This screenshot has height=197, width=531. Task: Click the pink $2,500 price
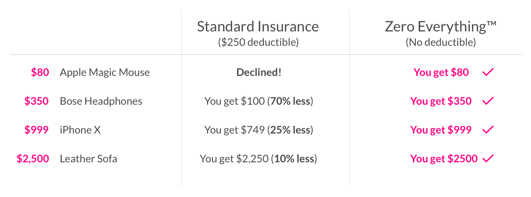tap(33, 159)
